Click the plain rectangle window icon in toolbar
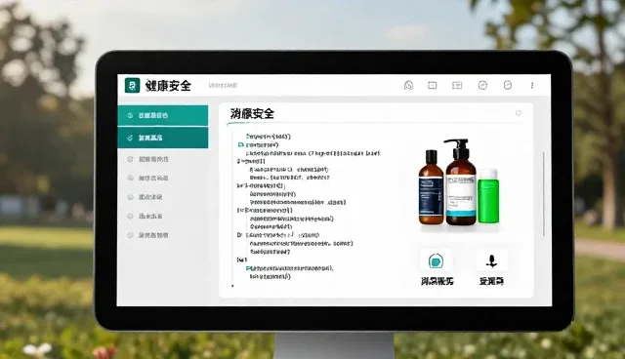The image size is (625, 359). coord(433,85)
